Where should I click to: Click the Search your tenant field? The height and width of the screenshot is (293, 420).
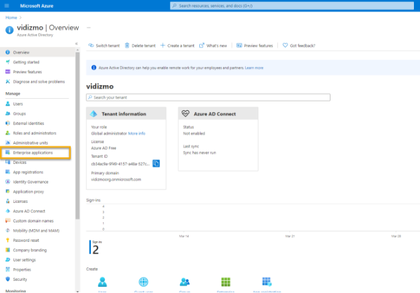coord(209,97)
